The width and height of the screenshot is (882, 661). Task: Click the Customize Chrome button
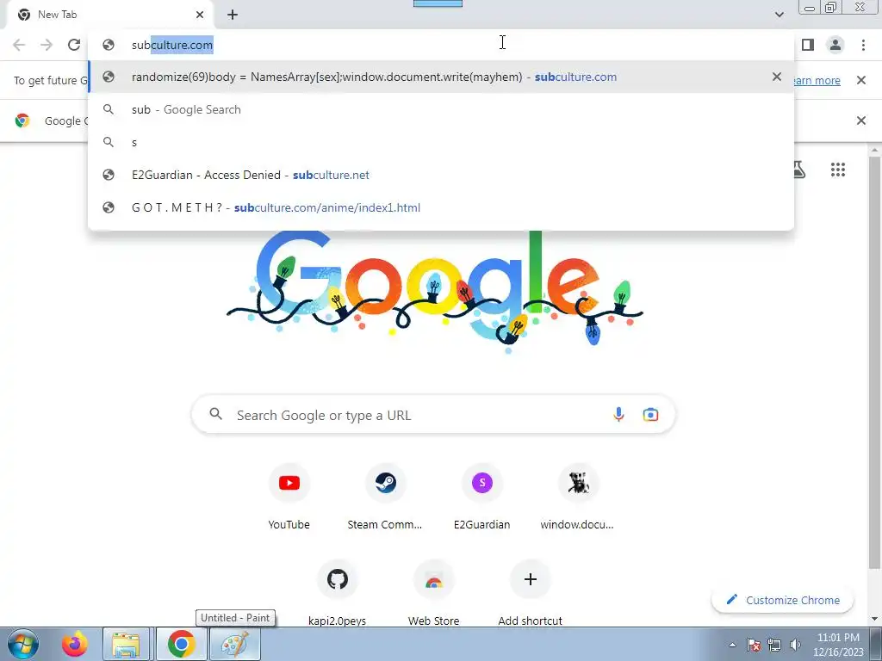tap(782, 600)
